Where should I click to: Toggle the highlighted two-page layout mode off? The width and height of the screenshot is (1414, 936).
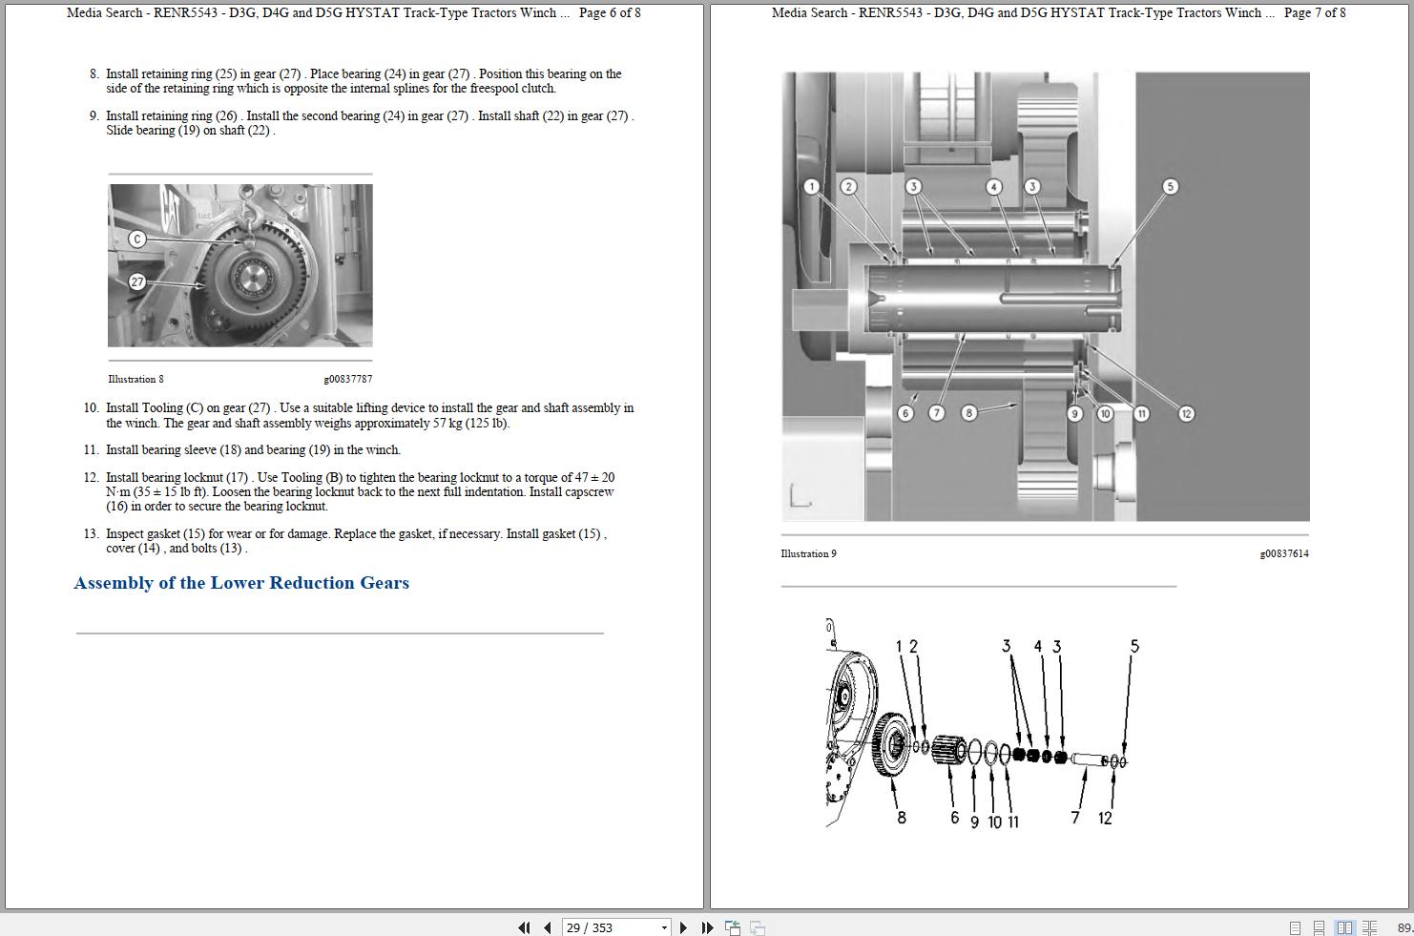click(x=1345, y=926)
